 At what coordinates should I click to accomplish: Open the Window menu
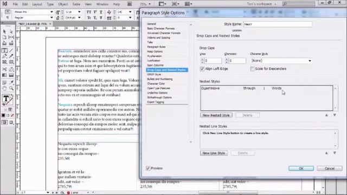click(102, 4)
